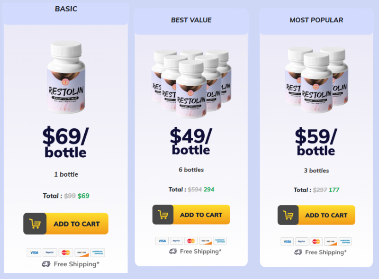Select the single Restolin bottle image

point(66,77)
